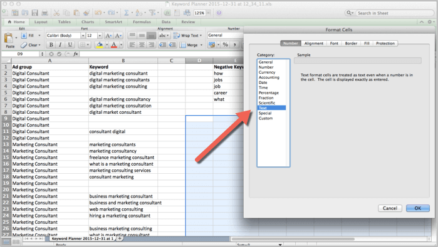This screenshot has height=247, width=438.
Task: Toggle Bold formatting
Action: [x=51, y=44]
